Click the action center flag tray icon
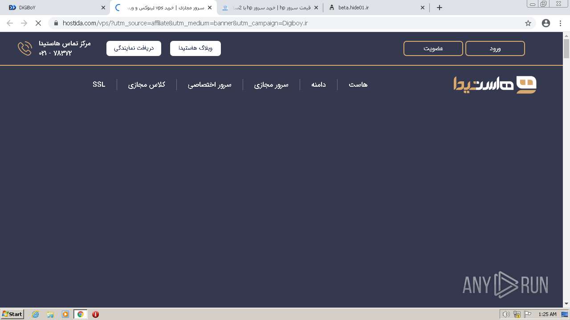The image size is (570, 320). point(528,314)
